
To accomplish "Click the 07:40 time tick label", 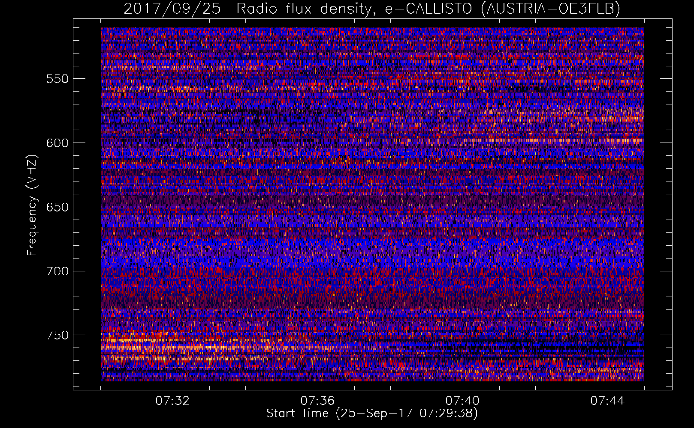I will (x=462, y=401).
